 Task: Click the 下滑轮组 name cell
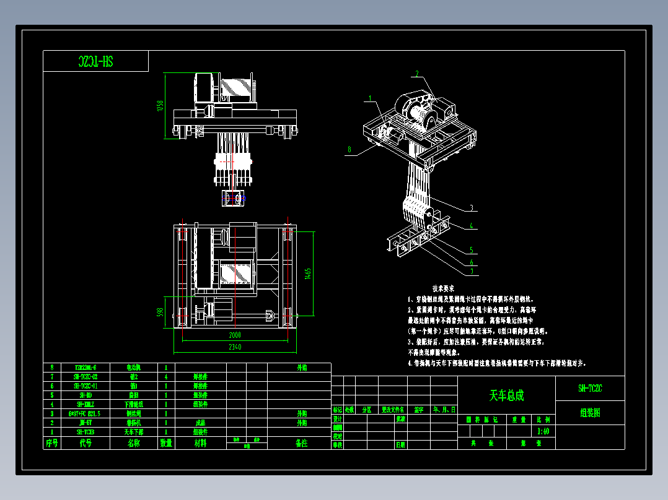click(x=134, y=404)
